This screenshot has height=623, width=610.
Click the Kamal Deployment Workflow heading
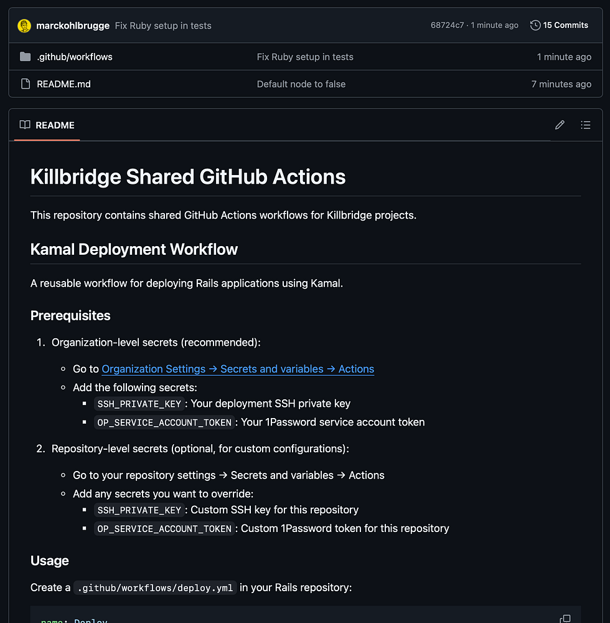pos(134,249)
